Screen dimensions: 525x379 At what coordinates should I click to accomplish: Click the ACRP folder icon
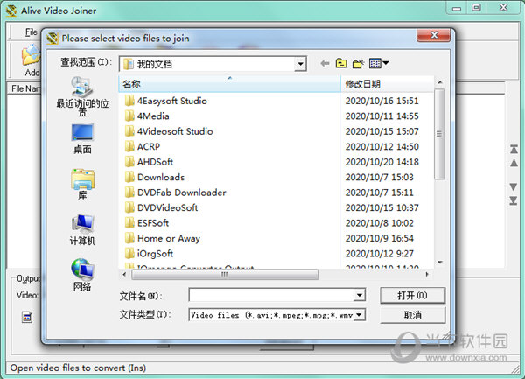point(129,147)
